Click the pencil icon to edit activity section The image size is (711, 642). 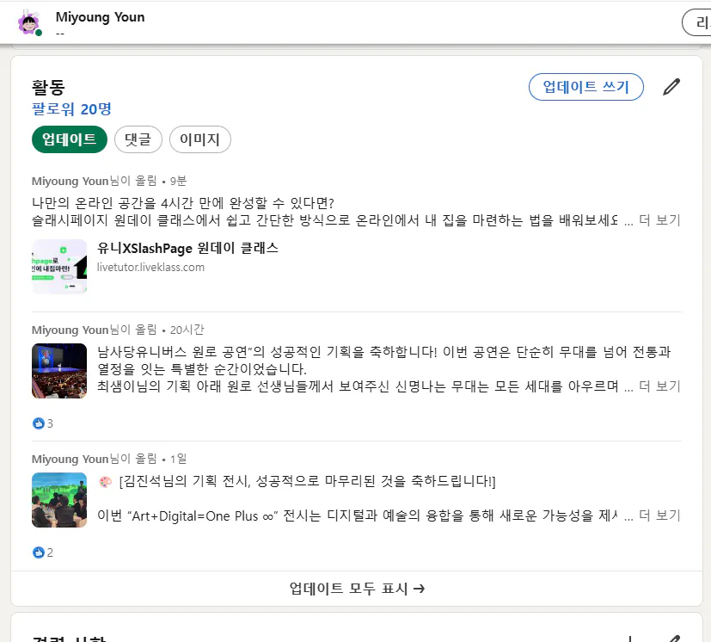[671, 86]
